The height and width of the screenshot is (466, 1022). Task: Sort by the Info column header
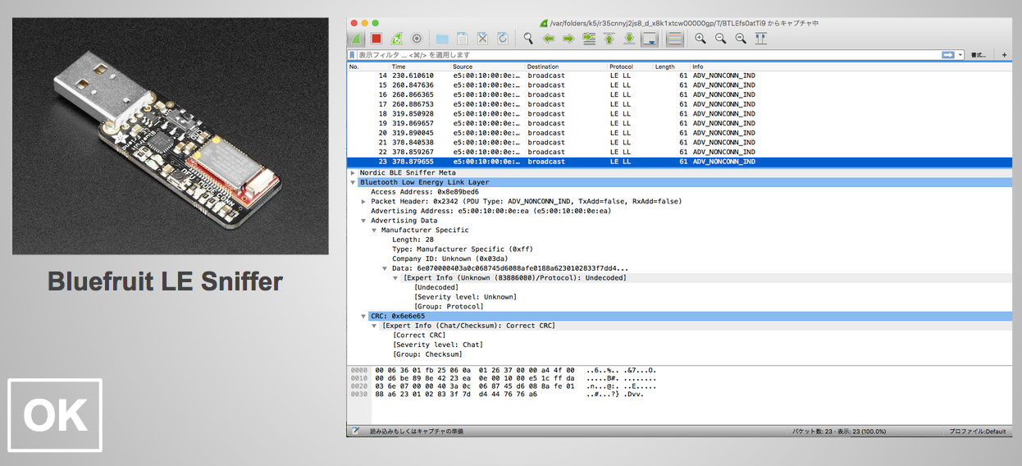tap(851, 66)
